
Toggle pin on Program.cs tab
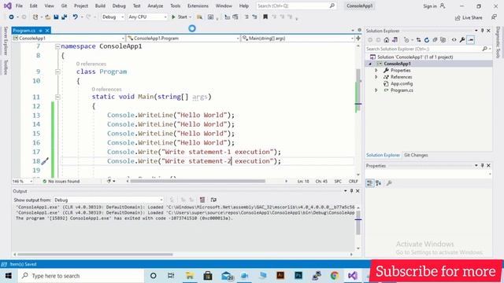(x=40, y=31)
